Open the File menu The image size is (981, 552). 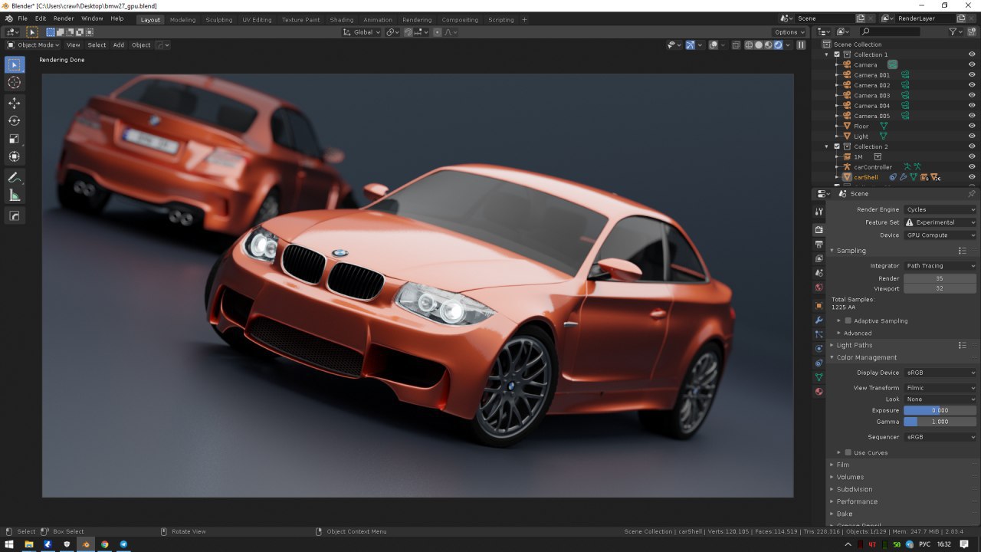click(22, 18)
